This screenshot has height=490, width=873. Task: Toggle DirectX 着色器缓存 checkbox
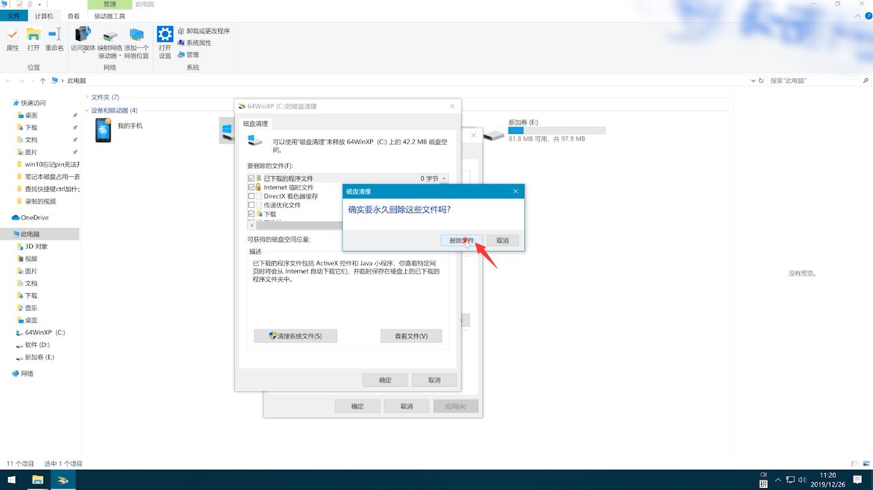(x=252, y=196)
